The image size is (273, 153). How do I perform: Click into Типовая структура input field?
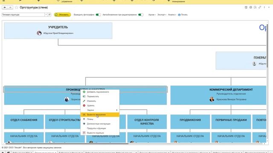tap(23, 15)
